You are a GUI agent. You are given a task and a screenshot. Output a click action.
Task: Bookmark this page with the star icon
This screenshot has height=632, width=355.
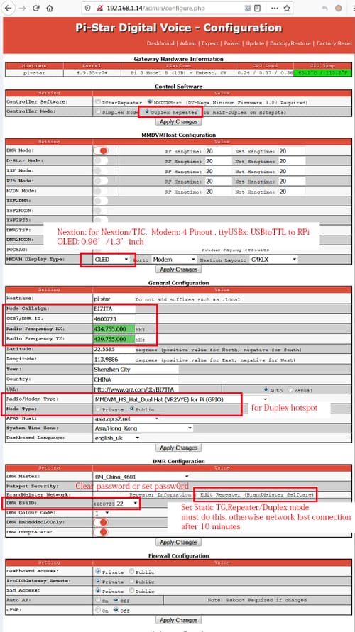(x=286, y=8)
